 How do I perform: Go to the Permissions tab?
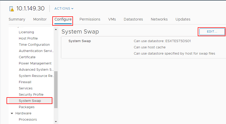click(90, 19)
